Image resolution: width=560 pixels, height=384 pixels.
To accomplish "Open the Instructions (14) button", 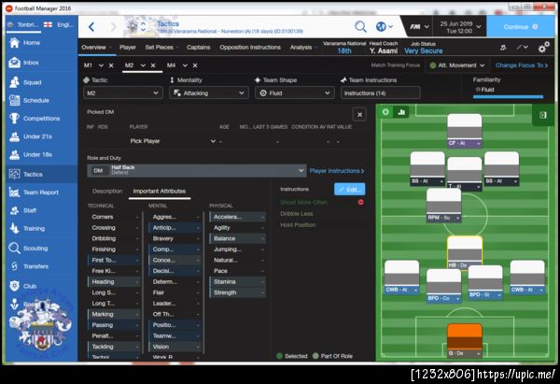I will pos(381,92).
